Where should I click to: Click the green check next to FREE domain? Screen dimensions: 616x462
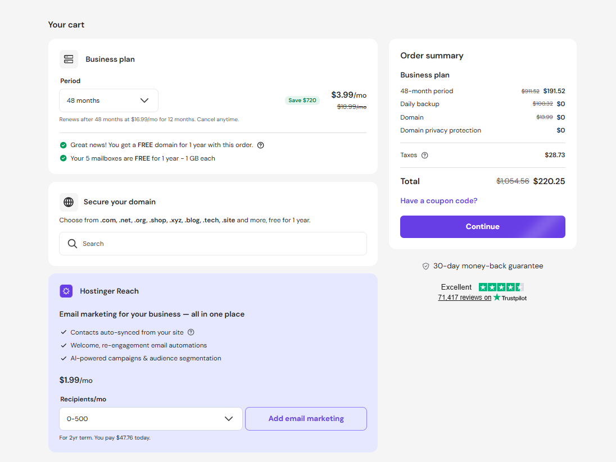[64, 145]
